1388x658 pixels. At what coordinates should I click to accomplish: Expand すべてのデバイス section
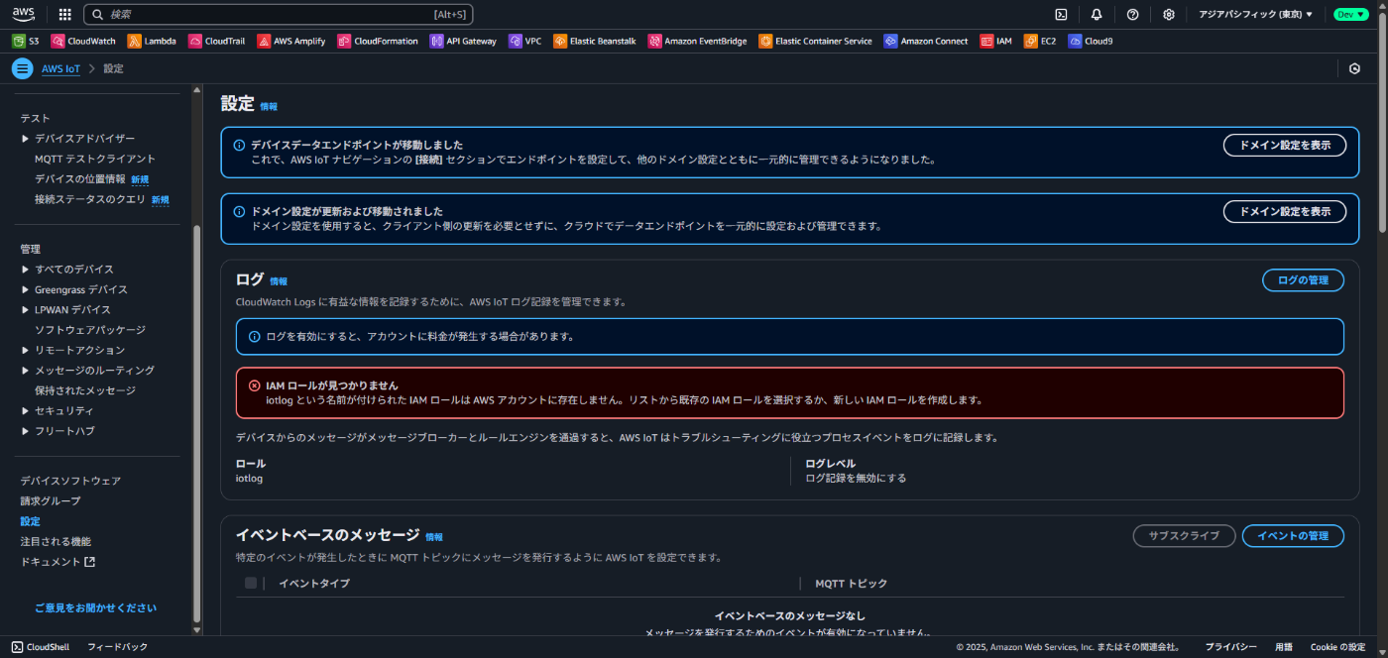(26, 270)
